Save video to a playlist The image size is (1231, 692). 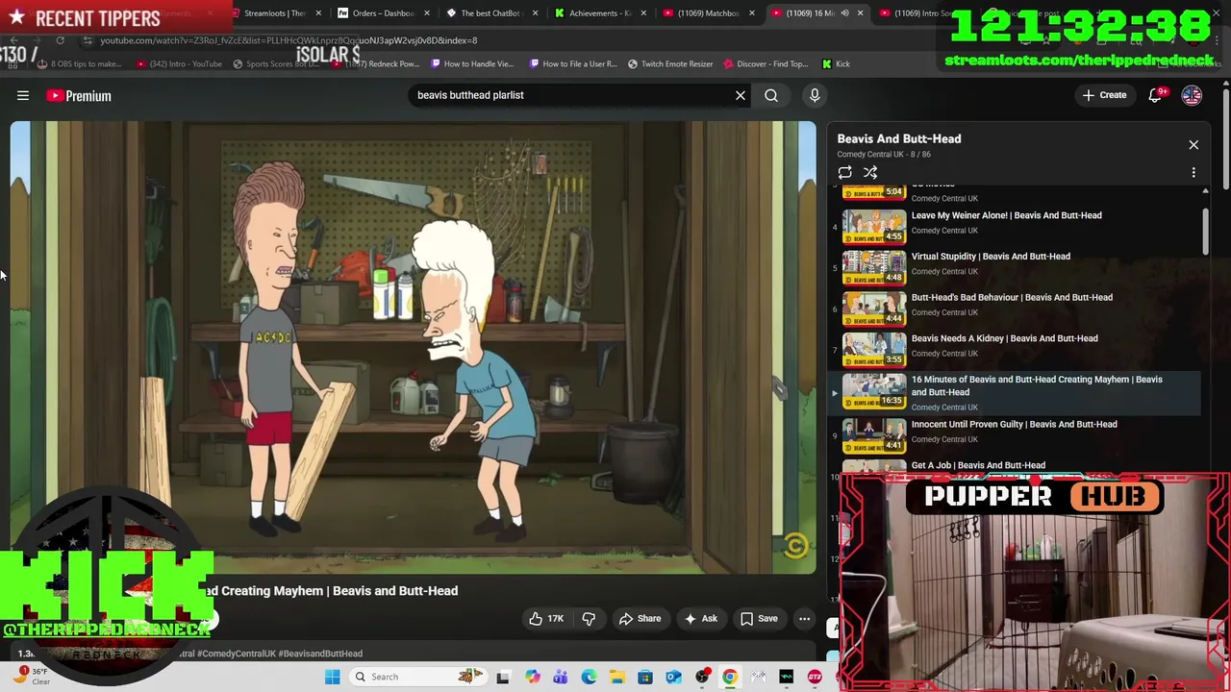click(x=759, y=619)
